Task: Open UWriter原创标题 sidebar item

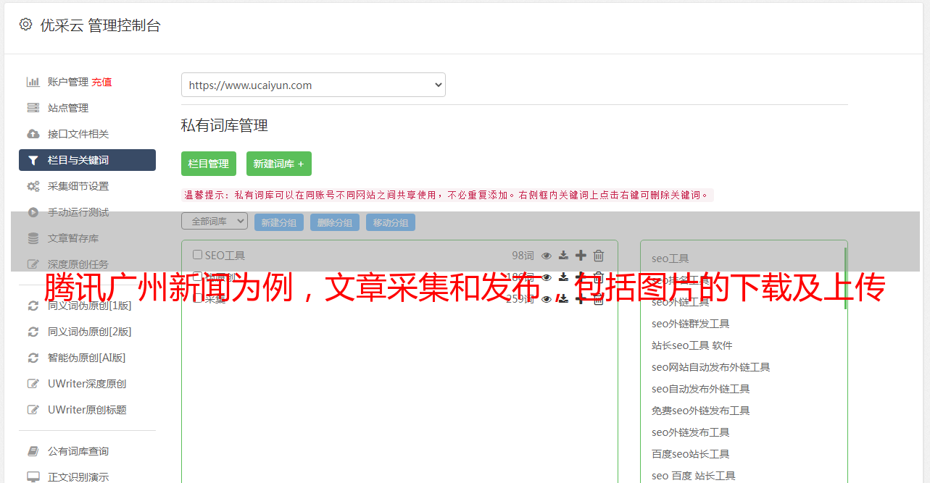Action: 87,410
